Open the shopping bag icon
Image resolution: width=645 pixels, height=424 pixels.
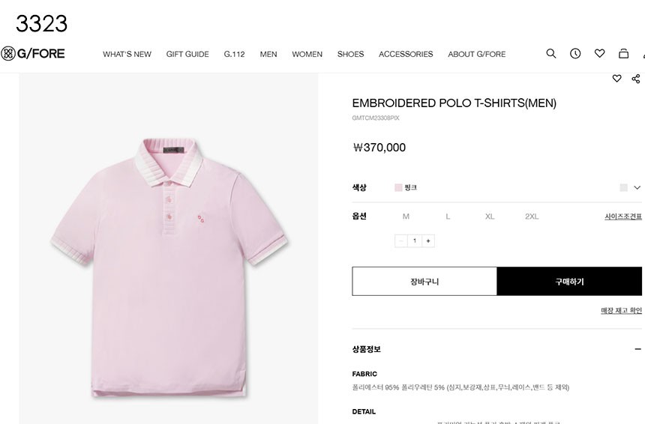[x=623, y=53]
